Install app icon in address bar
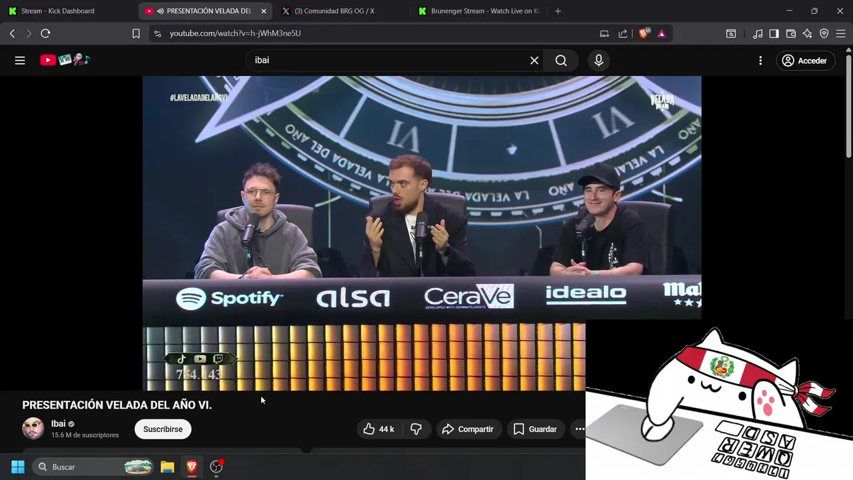 [604, 33]
